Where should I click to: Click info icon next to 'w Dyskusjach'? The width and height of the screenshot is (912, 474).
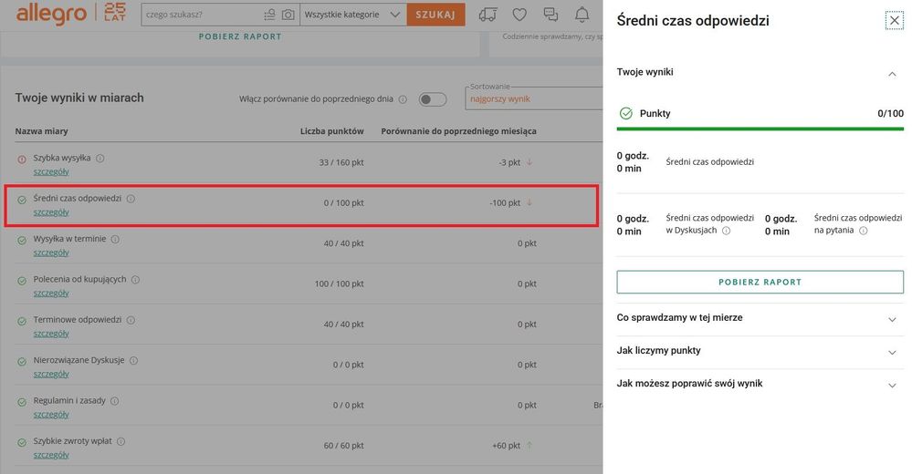(x=727, y=231)
